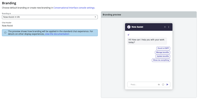
Task: Click the 'Chat Header' field label
Action: [7, 23]
